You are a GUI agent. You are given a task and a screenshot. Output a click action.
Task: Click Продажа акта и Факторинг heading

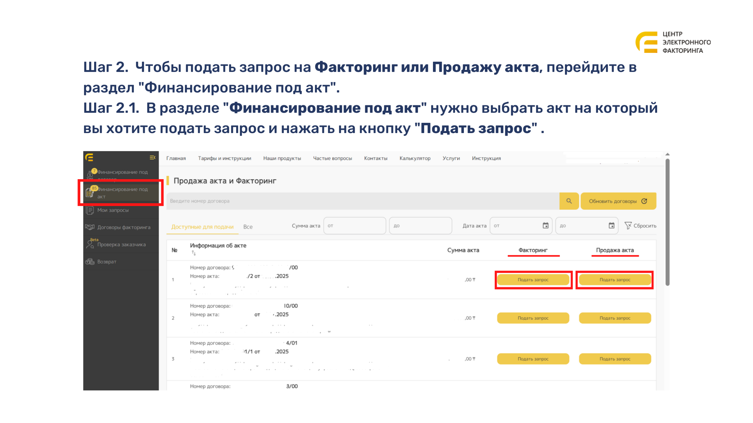tap(225, 181)
